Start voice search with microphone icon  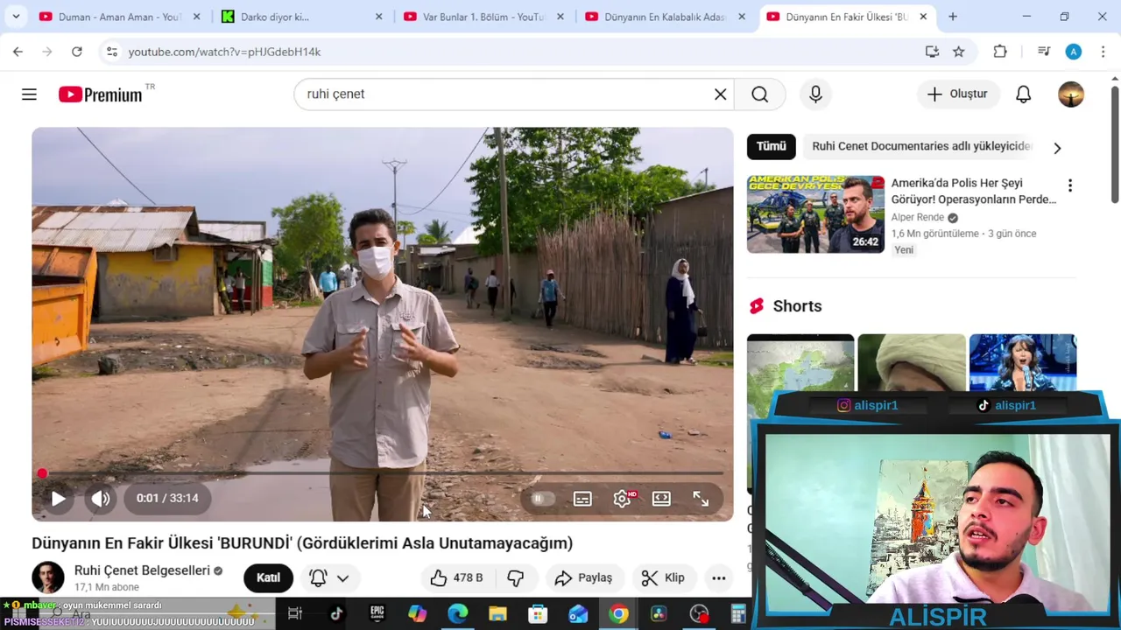click(x=815, y=94)
